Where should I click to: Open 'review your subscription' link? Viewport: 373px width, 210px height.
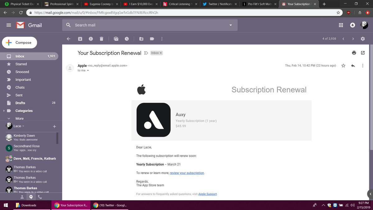tap(187, 173)
